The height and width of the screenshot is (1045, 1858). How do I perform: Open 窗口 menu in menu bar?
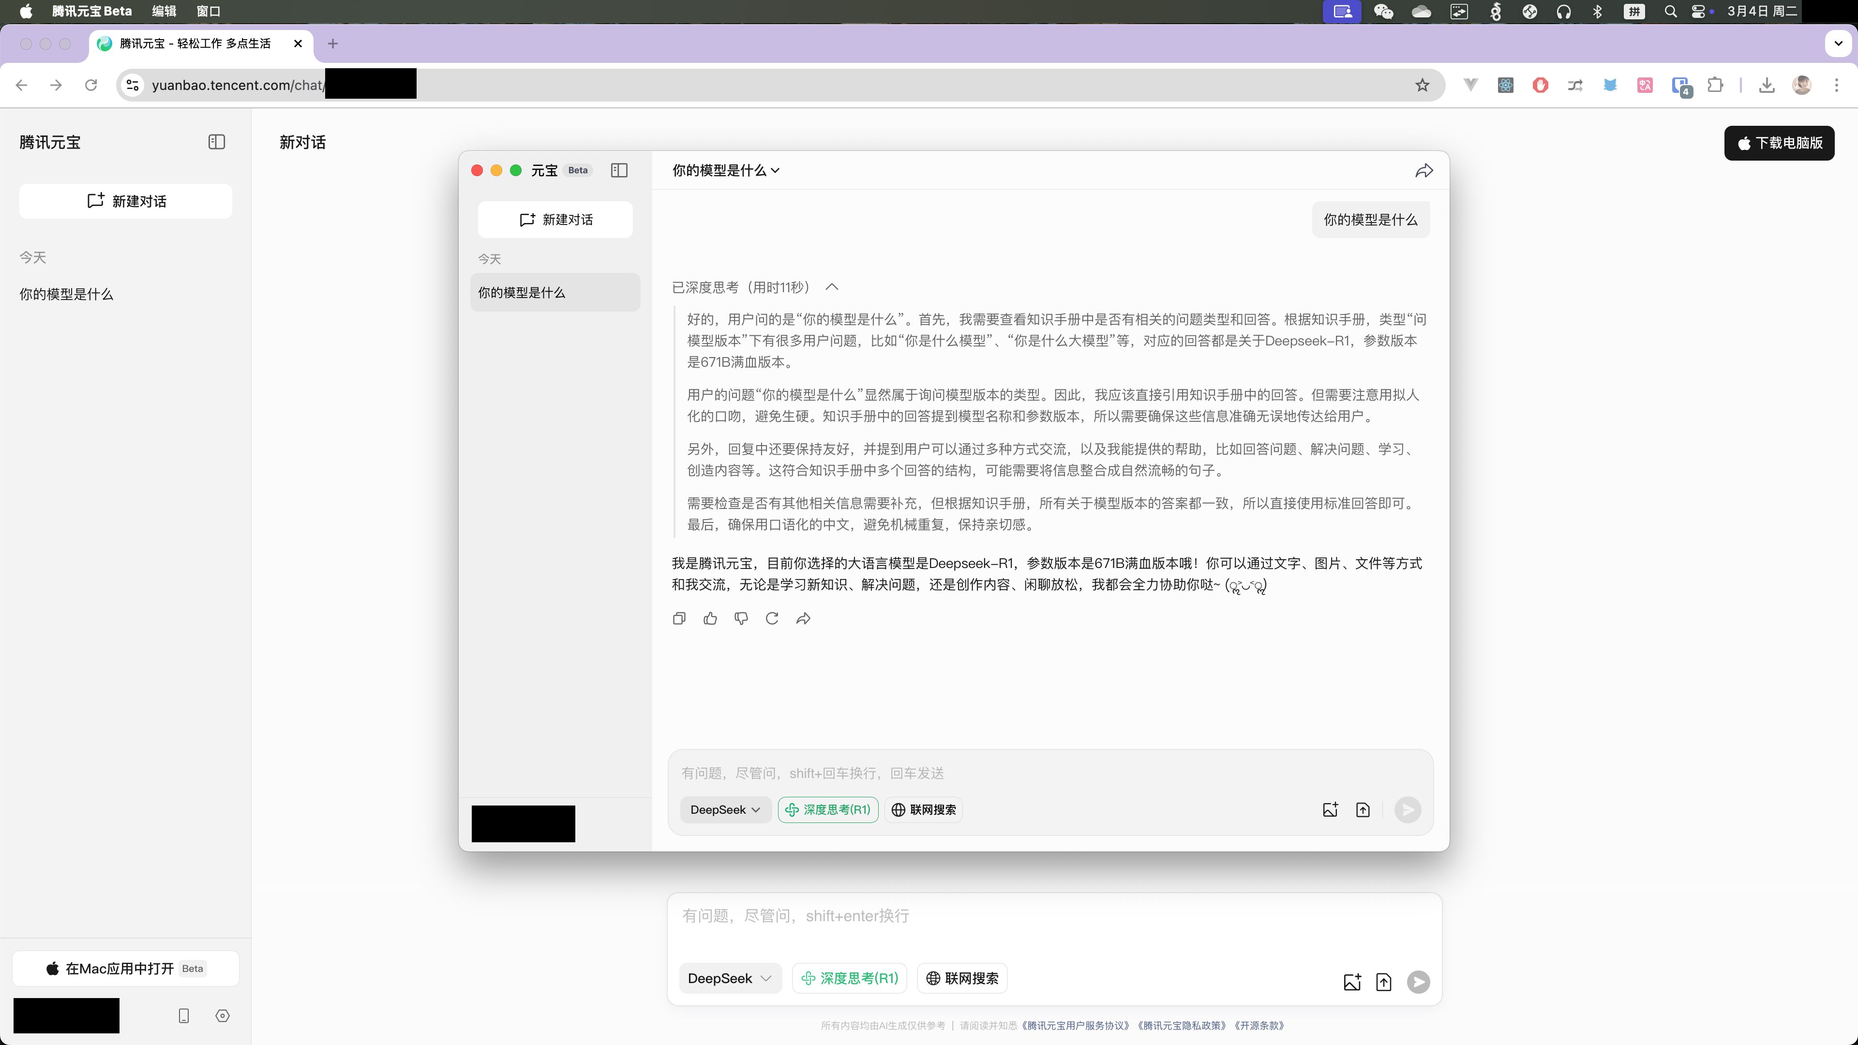tap(209, 11)
